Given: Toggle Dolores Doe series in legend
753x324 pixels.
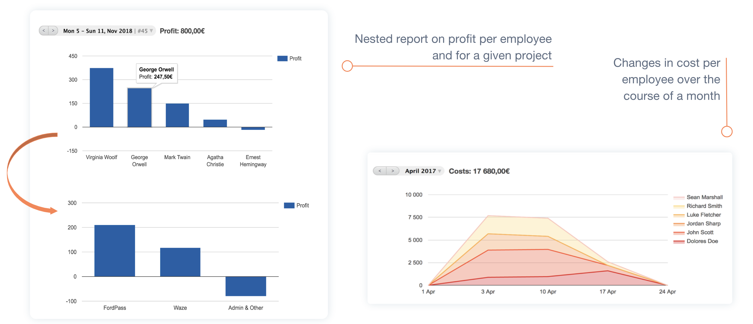Looking at the screenshot, I should click(696, 241).
